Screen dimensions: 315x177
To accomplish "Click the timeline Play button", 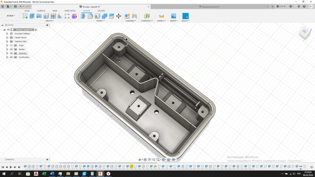I will pyautogui.click(x=11, y=167).
